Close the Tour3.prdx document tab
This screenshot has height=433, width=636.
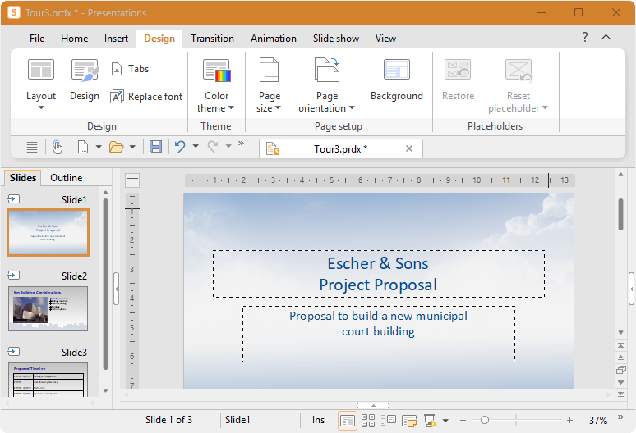pyautogui.click(x=409, y=148)
